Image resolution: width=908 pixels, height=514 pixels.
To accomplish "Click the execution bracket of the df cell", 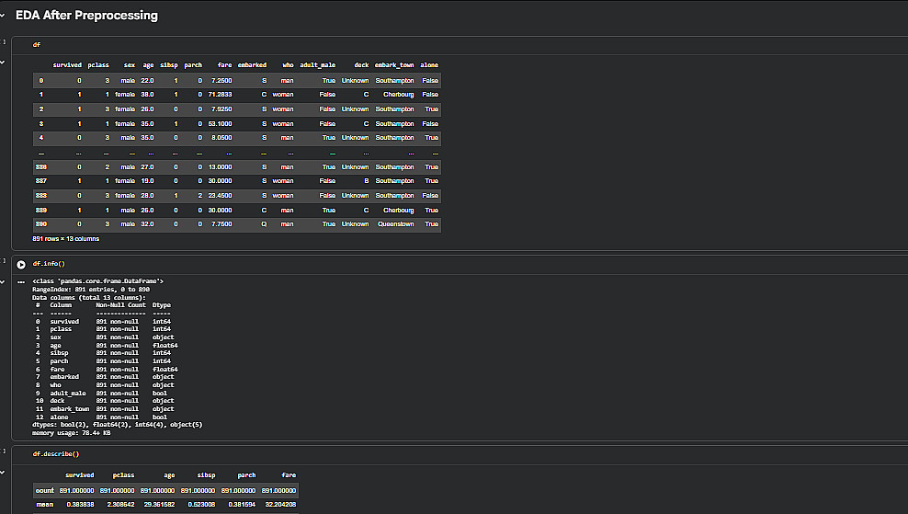I will point(4,41).
